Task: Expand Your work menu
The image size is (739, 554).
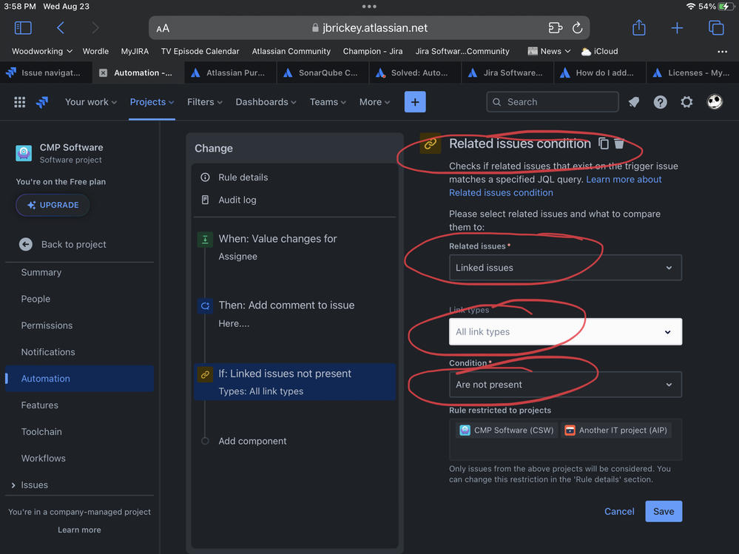Action: point(90,102)
